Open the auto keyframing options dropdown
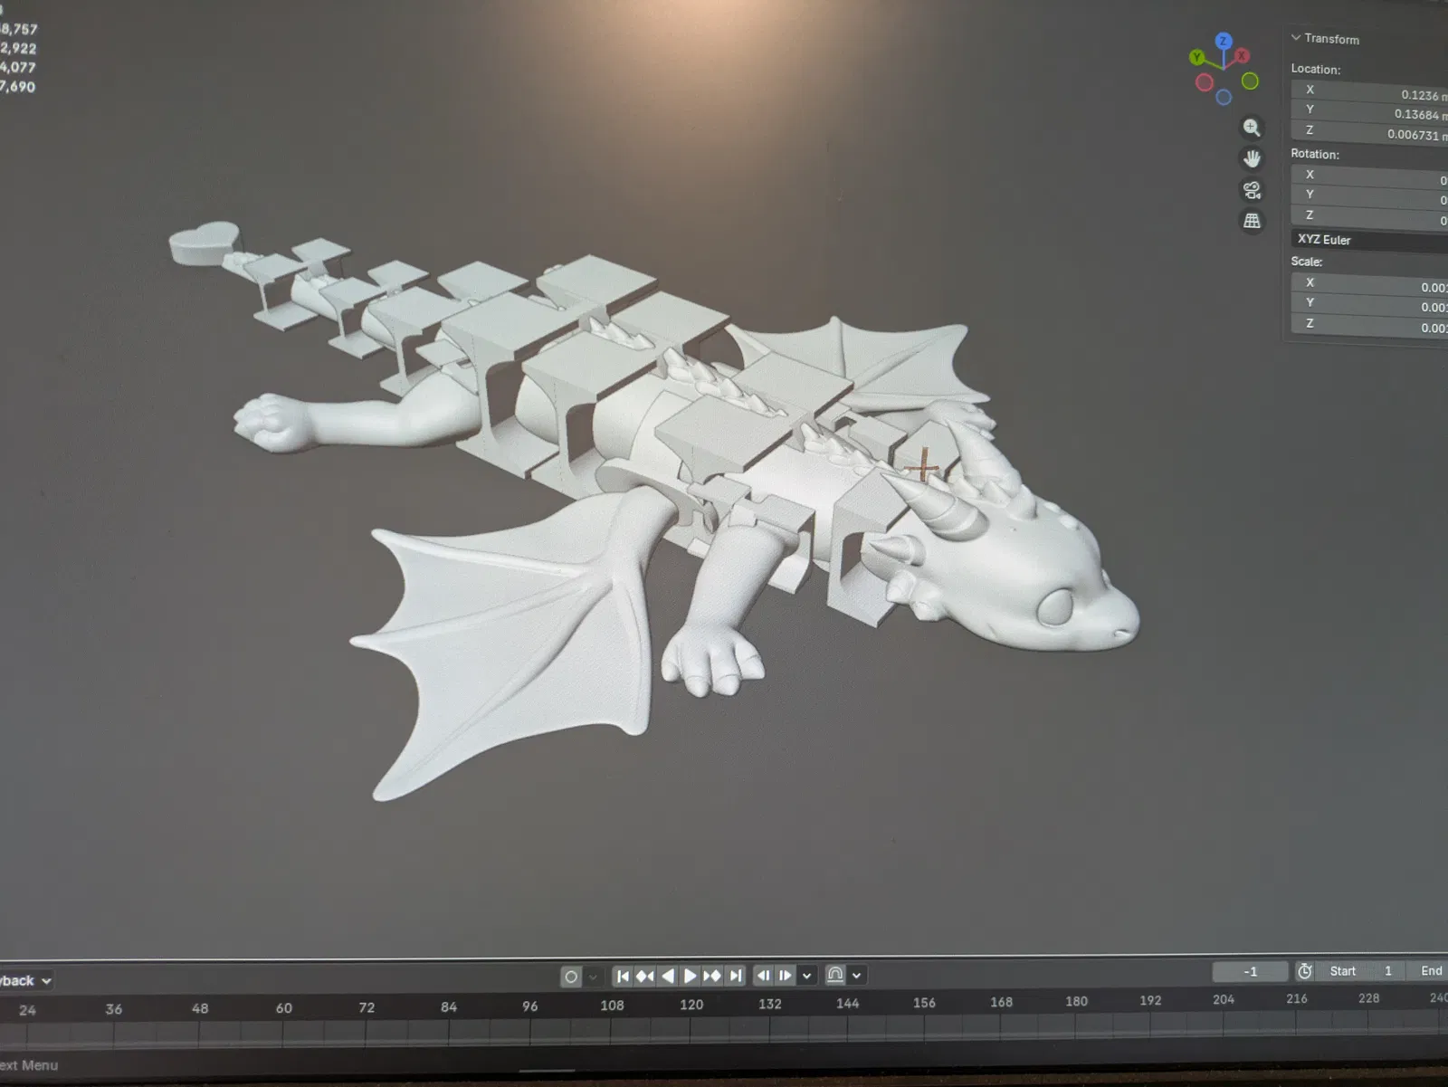Image resolution: width=1448 pixels, height=1087 pixels. click(x=593, y=977)
